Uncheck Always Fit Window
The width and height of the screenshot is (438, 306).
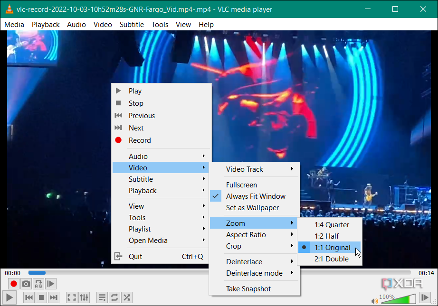(255, 196)
